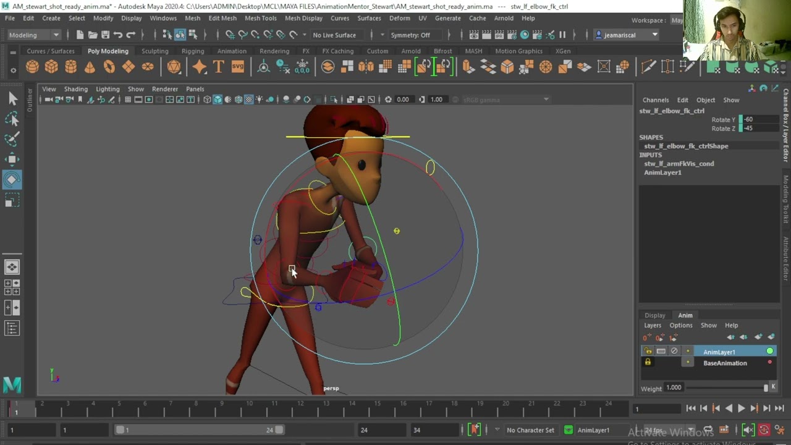Viewport: 791px width, 445px height.
Task: Select the Scale tool in toolbox
Action: coord(12,201)
